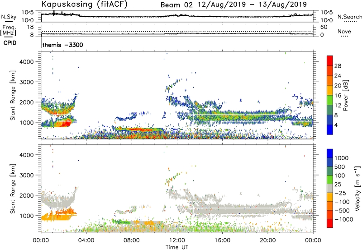Screen dimensions: 362x250
Task: Click the 'themis -3300' CPID text
Action: (63, 45)
